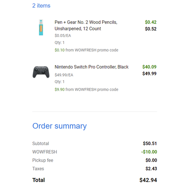The image size is (187, 187).
Task: Click the controller $49.99/EA unit price
Action: pyautogui.click(x=64, y=75)
